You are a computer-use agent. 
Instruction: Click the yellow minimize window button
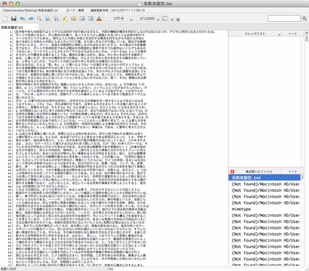pos(12,3)
